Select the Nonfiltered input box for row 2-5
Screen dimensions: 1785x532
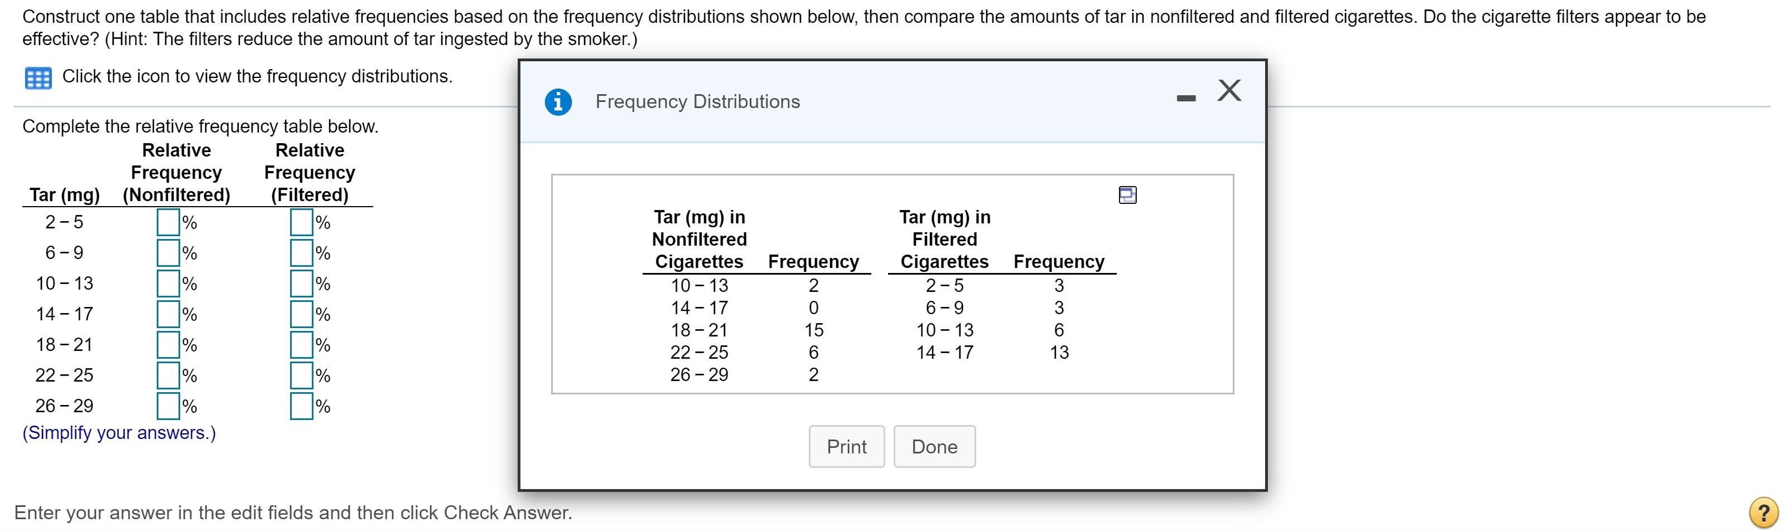point(168,222)
